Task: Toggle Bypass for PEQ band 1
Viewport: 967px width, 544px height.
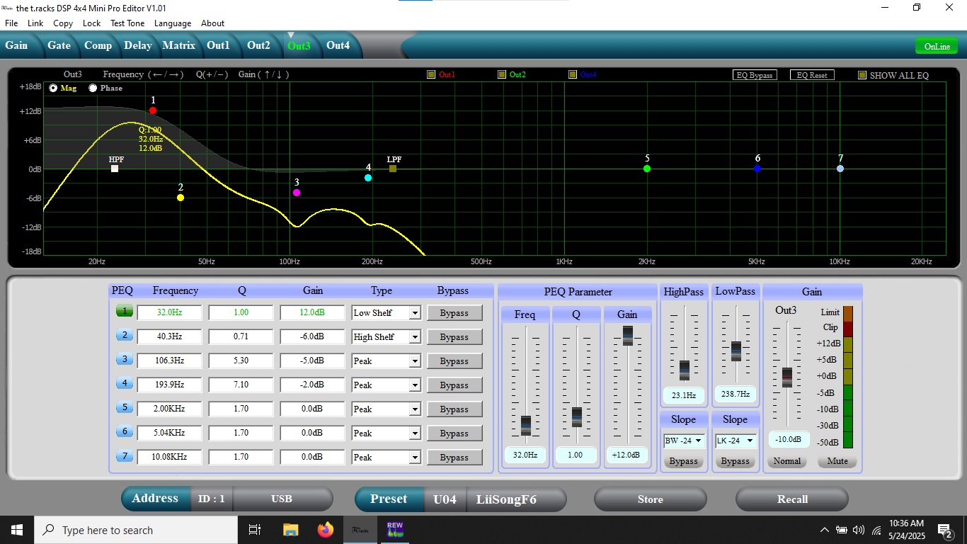Action: click(454, 312)
